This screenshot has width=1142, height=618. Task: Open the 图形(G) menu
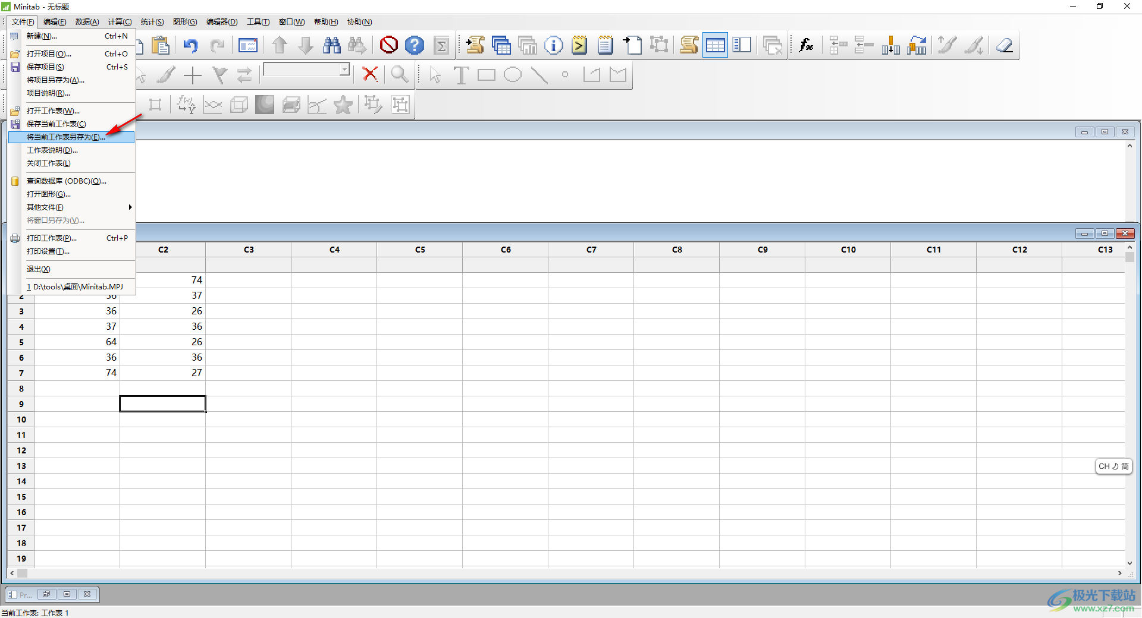[185, 22]
